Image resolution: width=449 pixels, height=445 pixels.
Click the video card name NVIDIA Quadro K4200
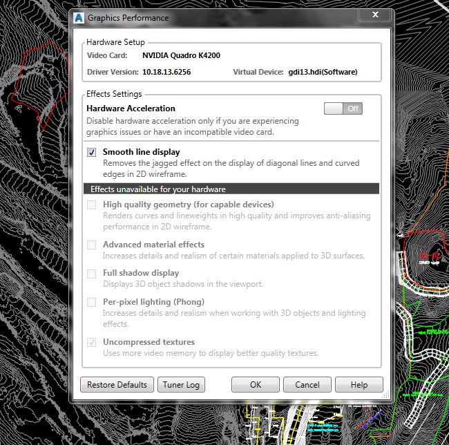(x=181, y=55)
